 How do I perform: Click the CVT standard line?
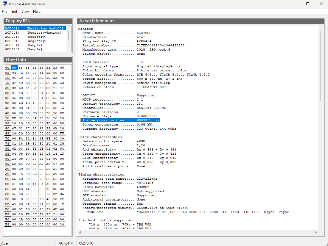(x=123, y=192)
